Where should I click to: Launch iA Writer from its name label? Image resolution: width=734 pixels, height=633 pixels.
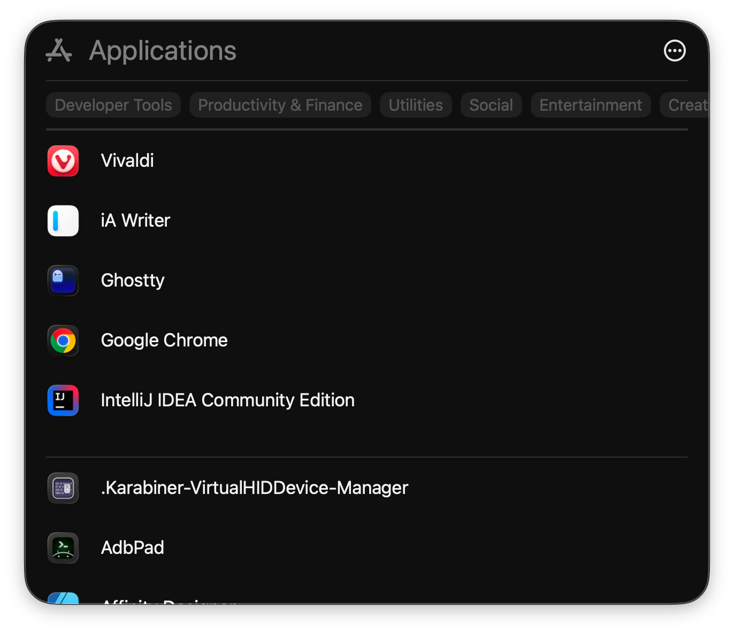(135, 220)
